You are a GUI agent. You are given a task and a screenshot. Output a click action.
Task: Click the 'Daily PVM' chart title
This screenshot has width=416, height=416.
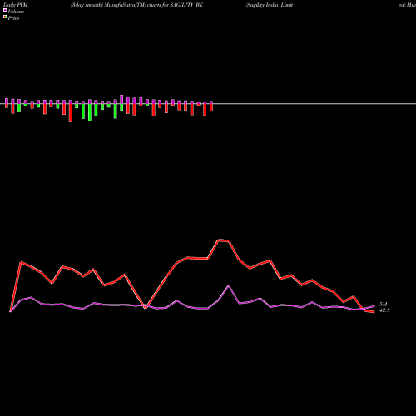point(16,5)
